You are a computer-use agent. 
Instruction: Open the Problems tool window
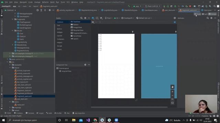click(x=18, y=113)
